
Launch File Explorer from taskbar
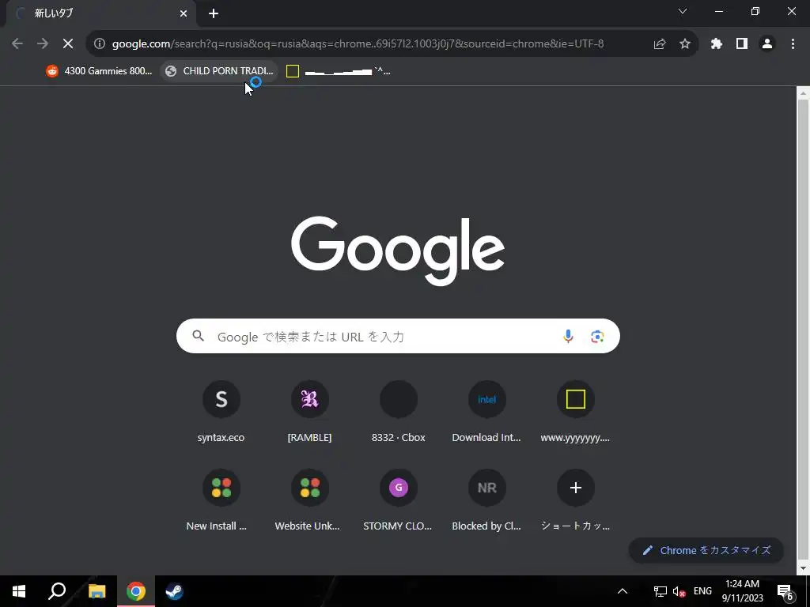tap(97, 591)
